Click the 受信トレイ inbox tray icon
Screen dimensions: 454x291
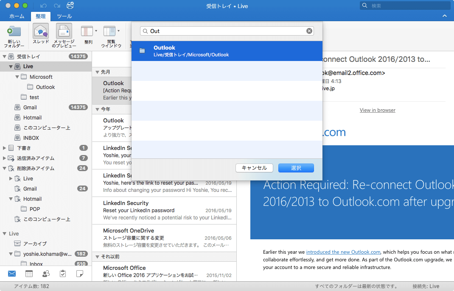click(11, 56)
